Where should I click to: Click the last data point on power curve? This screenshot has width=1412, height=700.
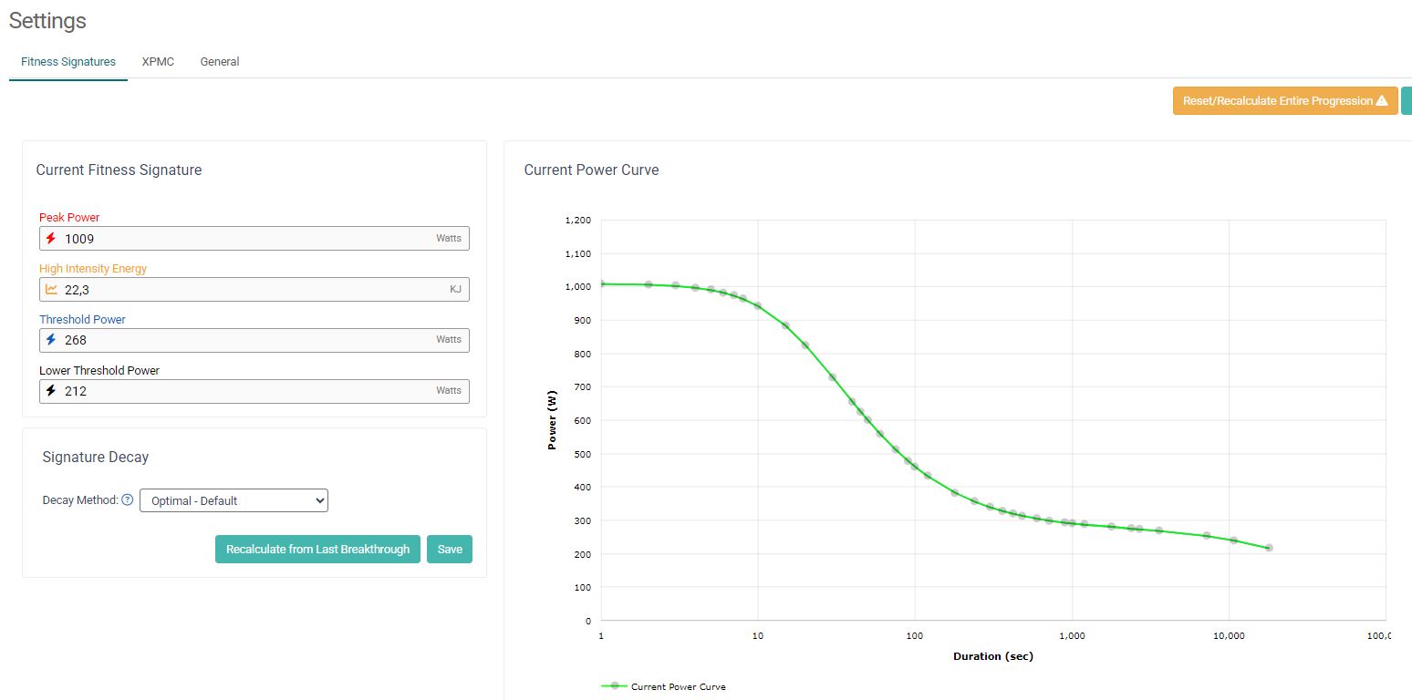(x=1269, y=548)
